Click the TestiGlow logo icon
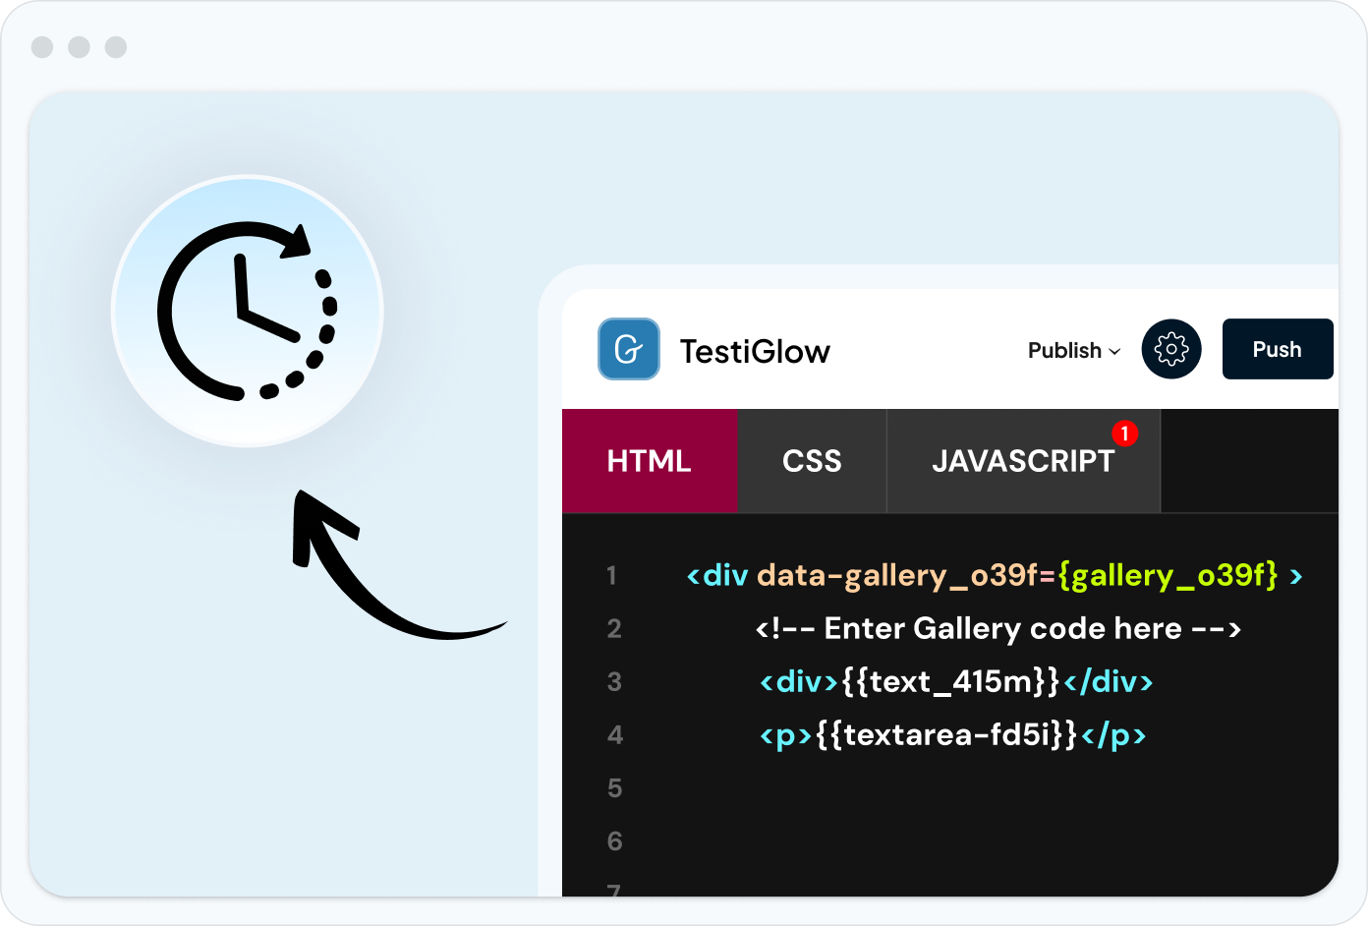The height and width of the screenshot is (926, 1368). (629, 349)
